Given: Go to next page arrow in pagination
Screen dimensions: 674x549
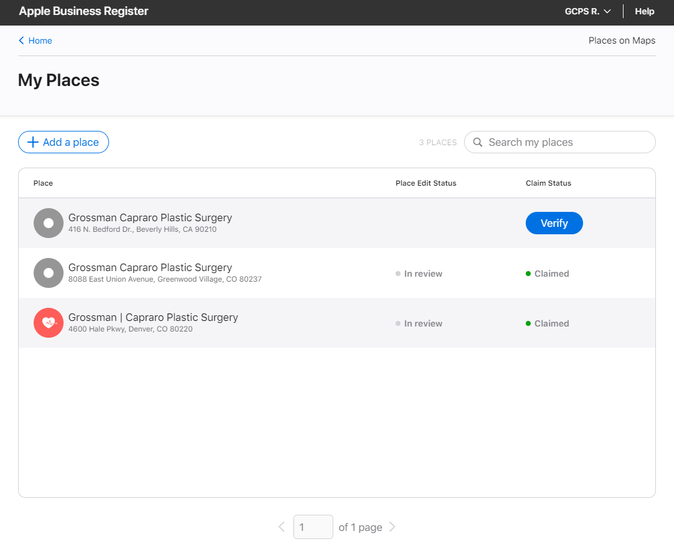Looking at the screenshot, I should tap(392, 527).
